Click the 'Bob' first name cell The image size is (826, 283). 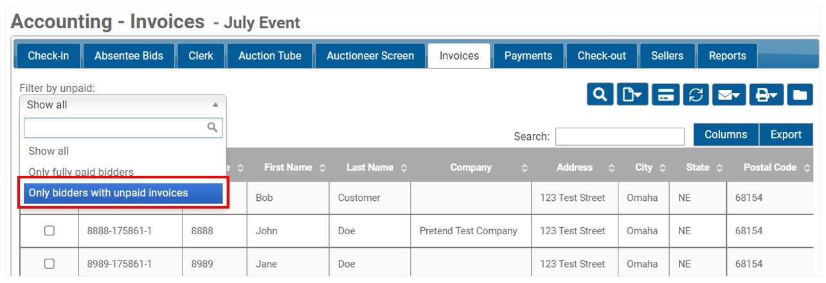[288, 198]
